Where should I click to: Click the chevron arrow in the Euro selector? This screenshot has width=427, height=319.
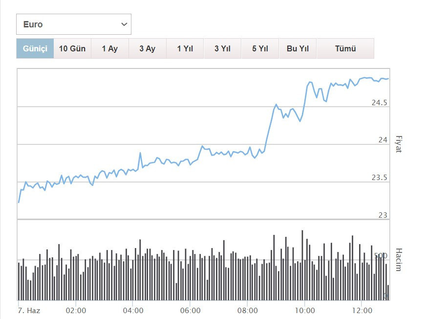click(x=124, y=24)
